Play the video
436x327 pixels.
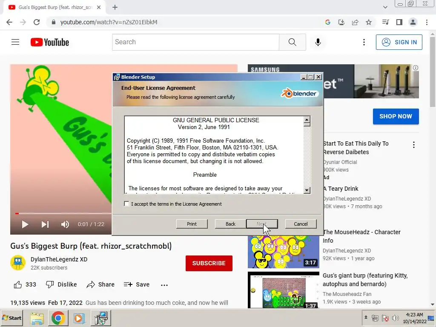[25, 224]
